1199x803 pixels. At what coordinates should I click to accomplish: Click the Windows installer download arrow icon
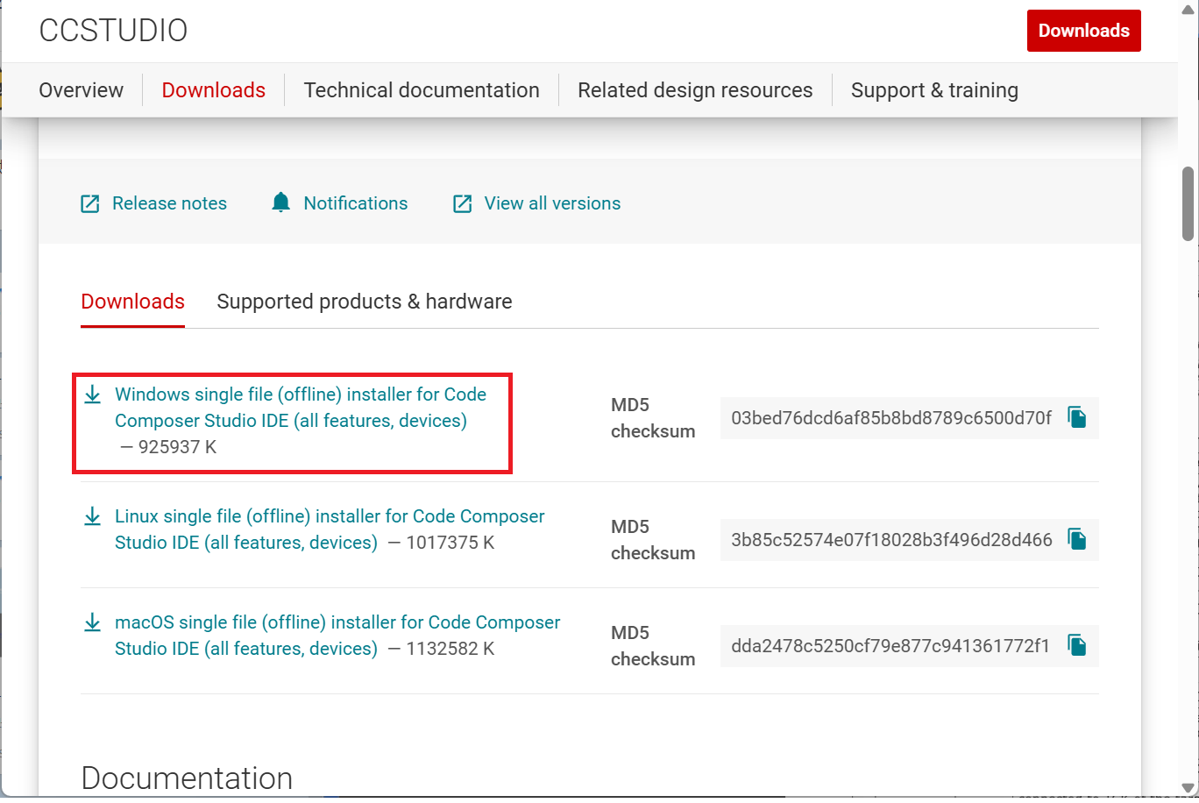(93, 394)
